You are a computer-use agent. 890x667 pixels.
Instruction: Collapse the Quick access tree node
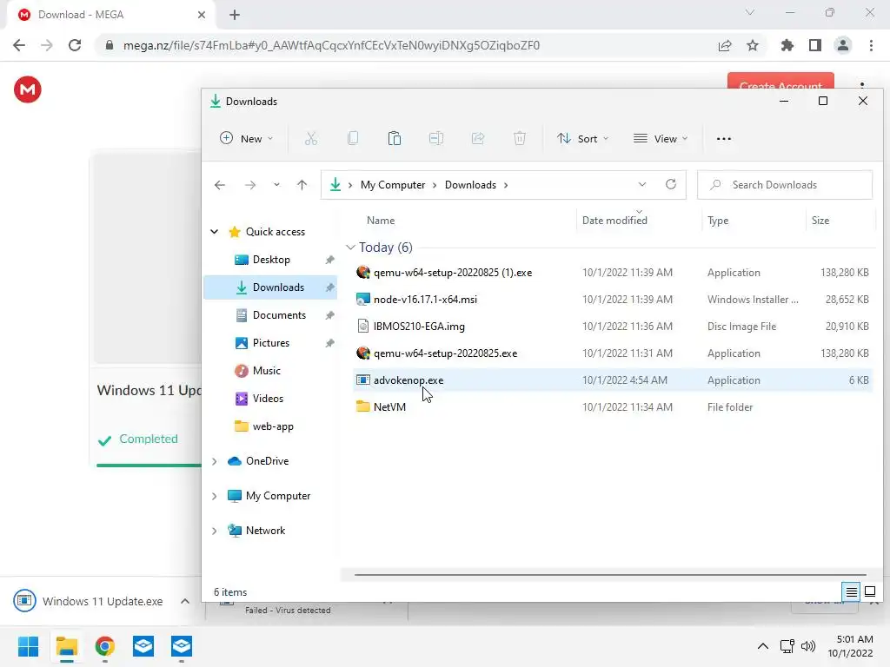[x=215, y=231]
